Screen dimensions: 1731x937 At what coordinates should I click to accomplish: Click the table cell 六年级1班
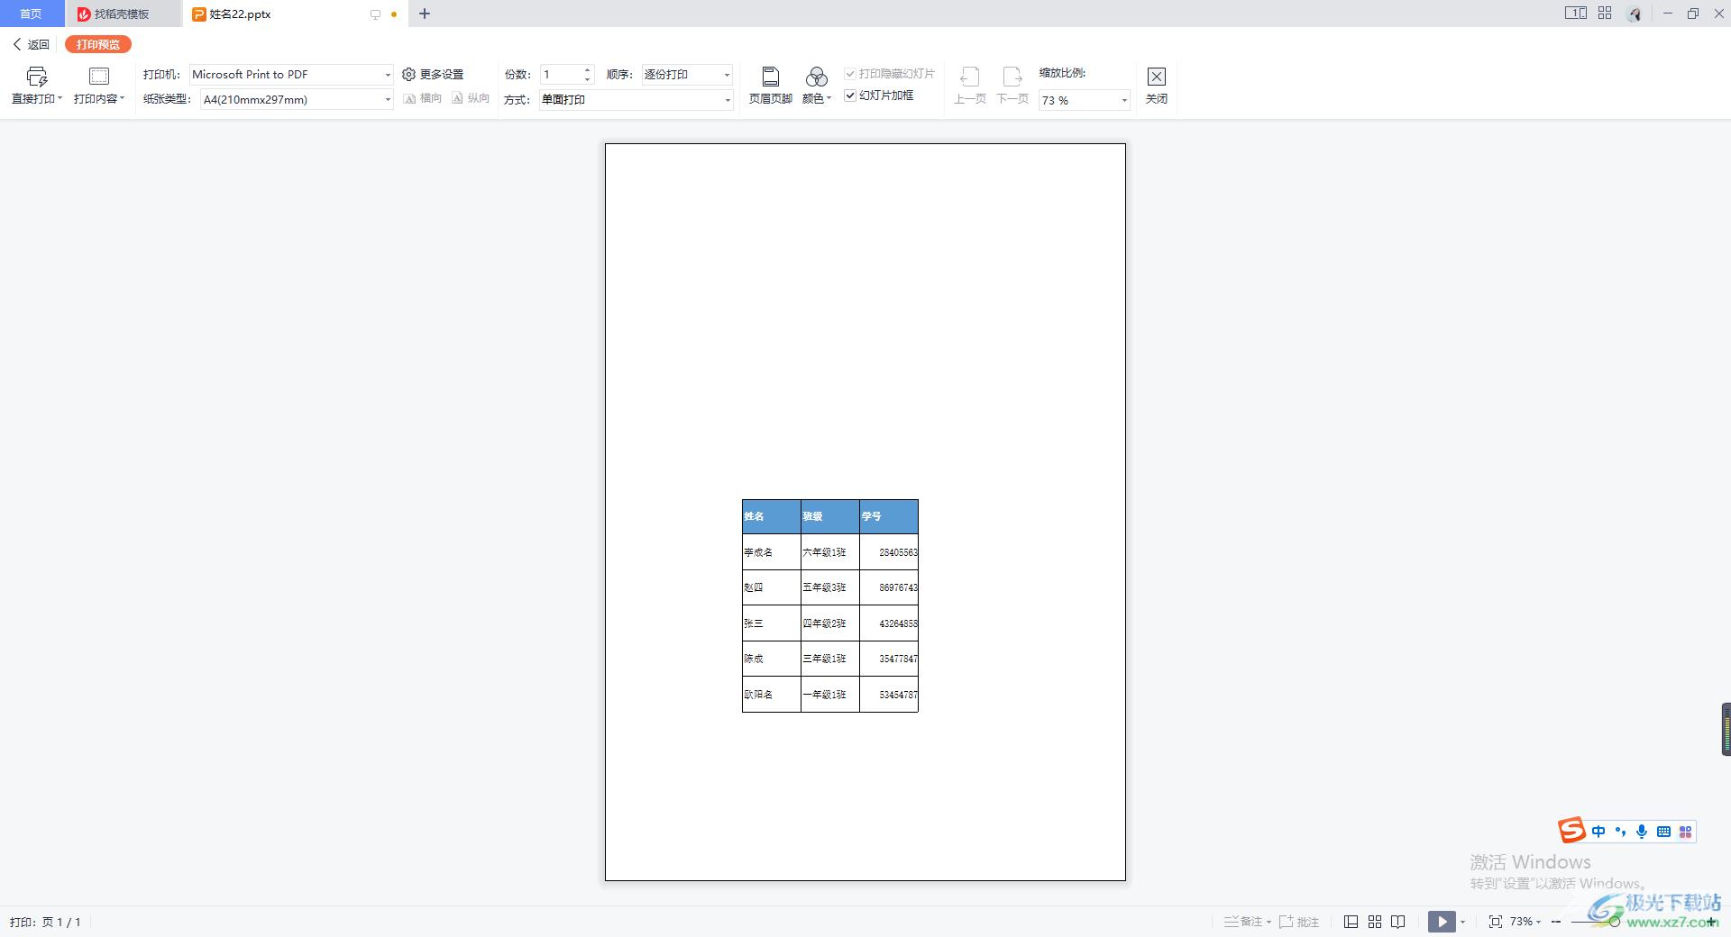830,551
